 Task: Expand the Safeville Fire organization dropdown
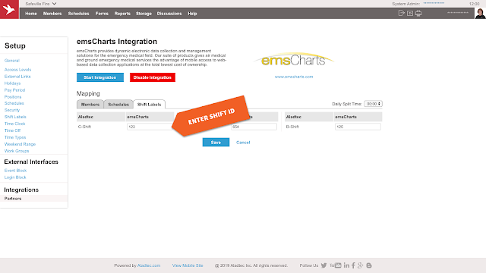coord(41,4)
